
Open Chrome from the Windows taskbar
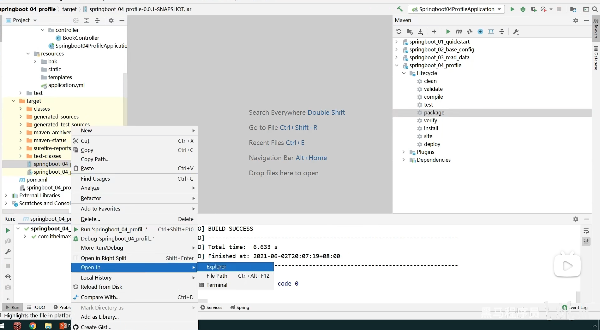click(33, 326)
